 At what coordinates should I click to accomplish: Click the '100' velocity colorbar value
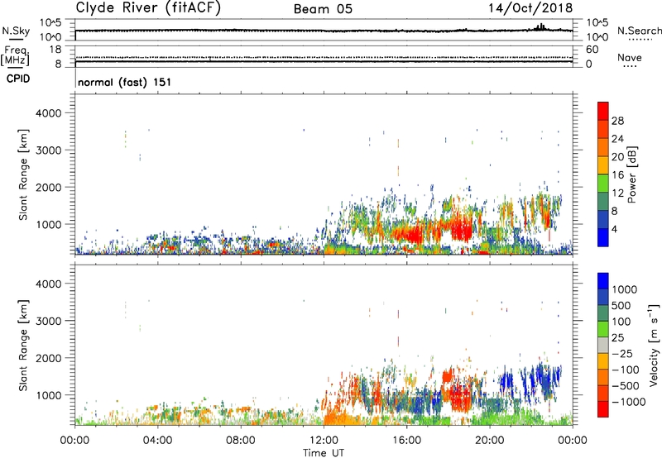(x=621, y=322)
